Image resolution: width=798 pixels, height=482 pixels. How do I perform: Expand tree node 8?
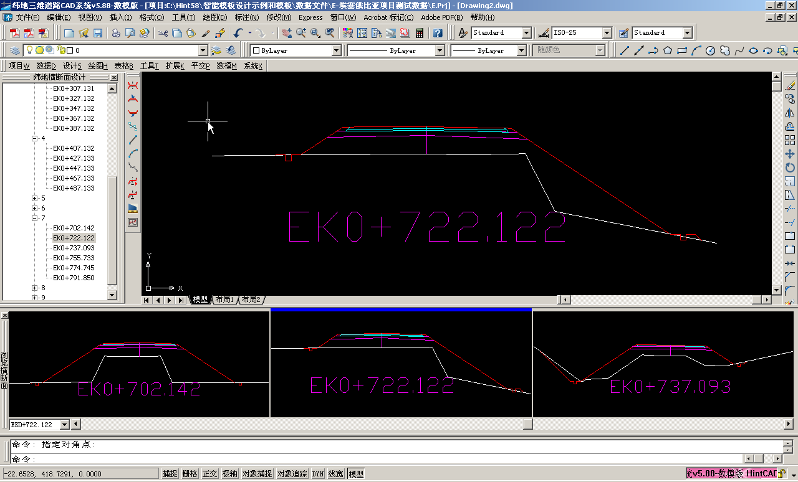(x=34, y=288)
